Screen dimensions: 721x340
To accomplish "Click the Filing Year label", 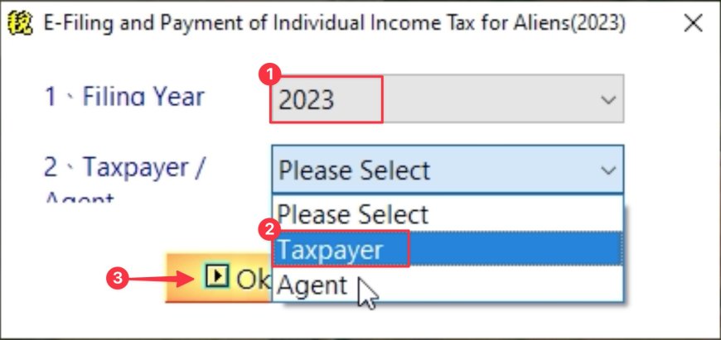I will tap(124, 97).
